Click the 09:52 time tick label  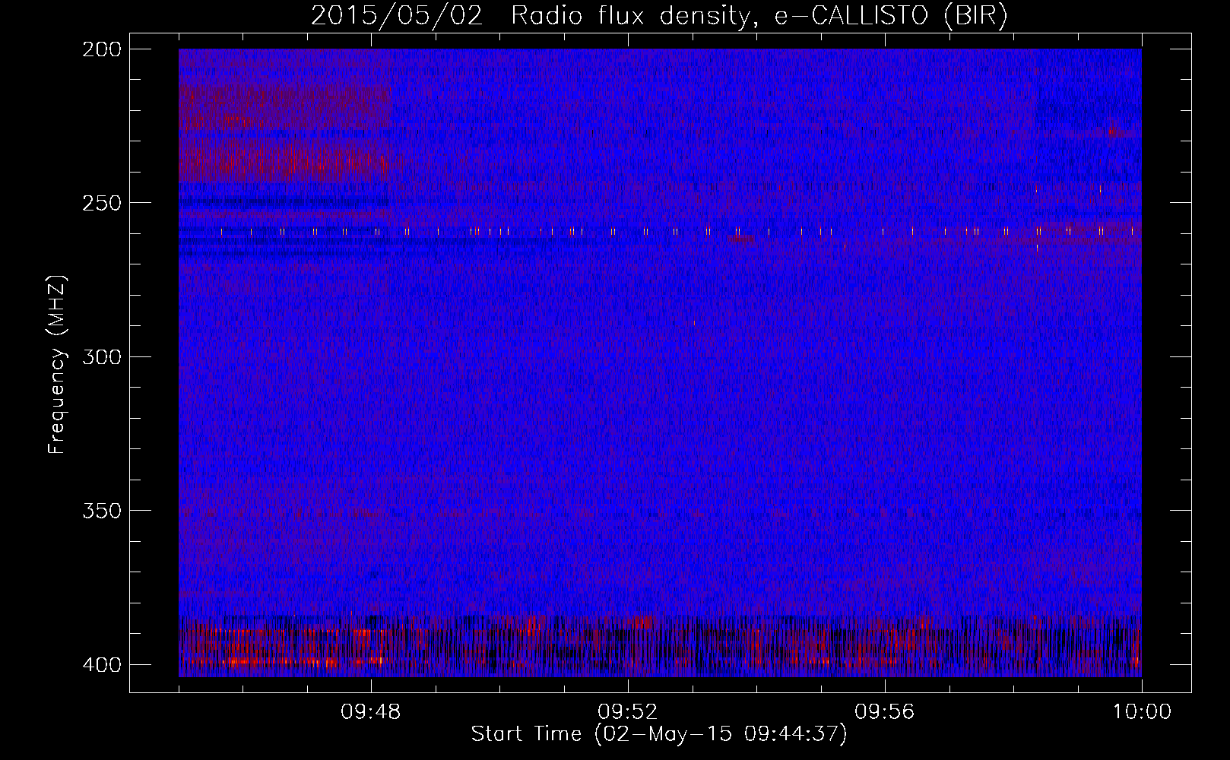coord(628,712)
